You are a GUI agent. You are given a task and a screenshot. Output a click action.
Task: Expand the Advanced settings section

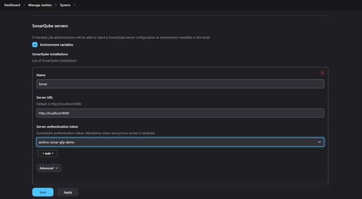tap(49, 168)
